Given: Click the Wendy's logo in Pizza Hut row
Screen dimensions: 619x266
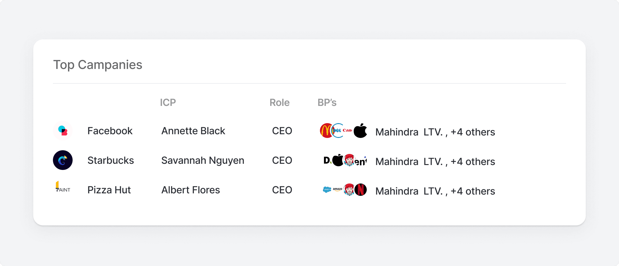Looking at the screenshot, I should [x=349, y=190].
